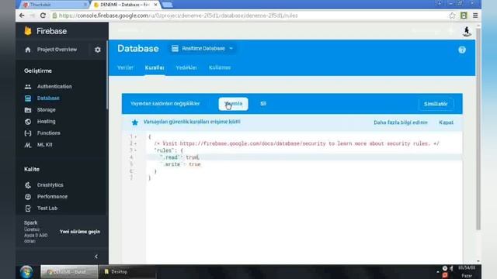Open Crashlytics in sidebar
Viewport: 497px width, 279px height.
pyautogui.click(x=50, y=185)
